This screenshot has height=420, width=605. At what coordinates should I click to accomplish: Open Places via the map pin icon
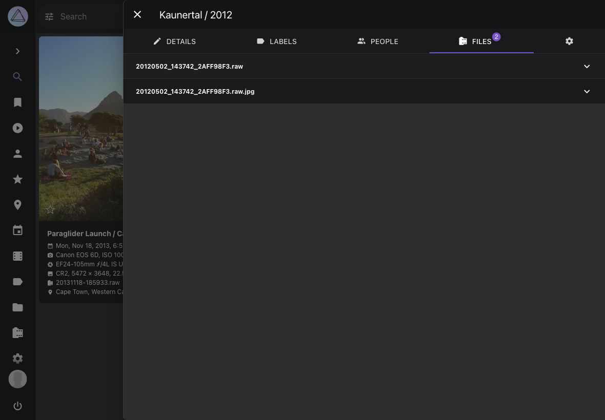tap(17, 204)
